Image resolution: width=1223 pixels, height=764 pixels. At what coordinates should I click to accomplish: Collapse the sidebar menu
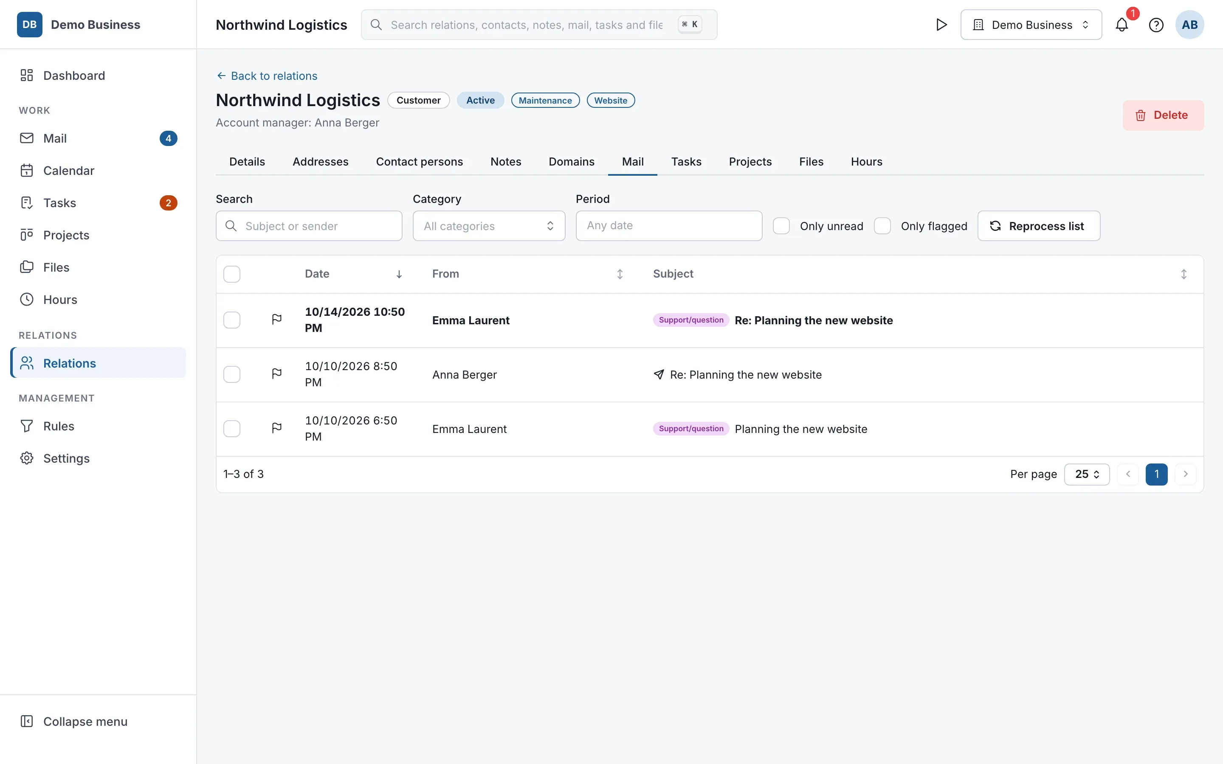[x=98, y=721]
